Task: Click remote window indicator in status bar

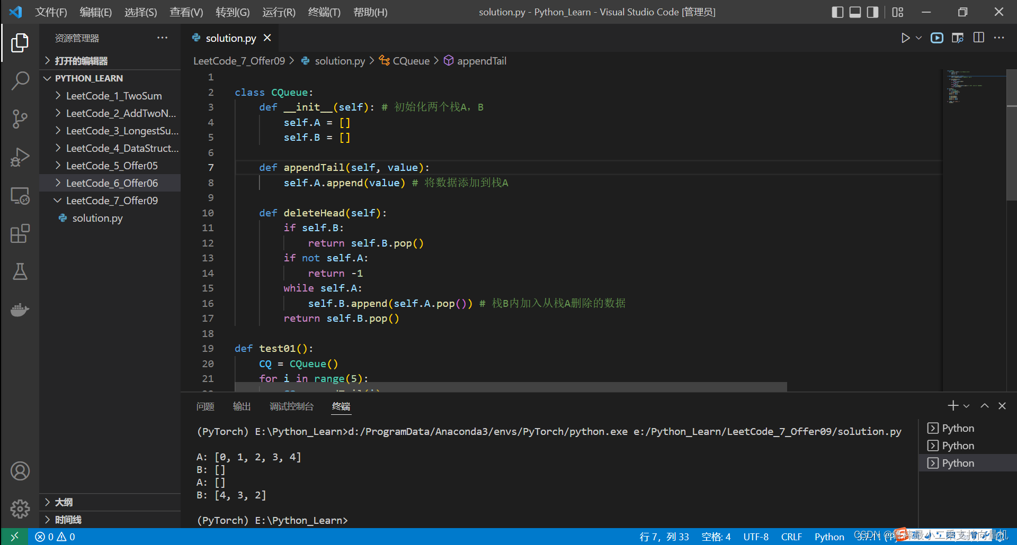Action: coord(14,537)
